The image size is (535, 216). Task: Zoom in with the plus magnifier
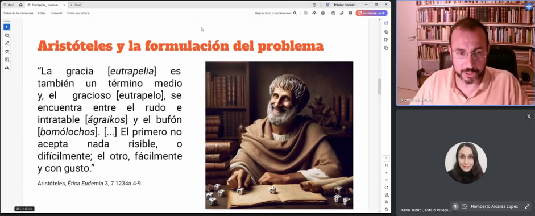tap(386, 202)
